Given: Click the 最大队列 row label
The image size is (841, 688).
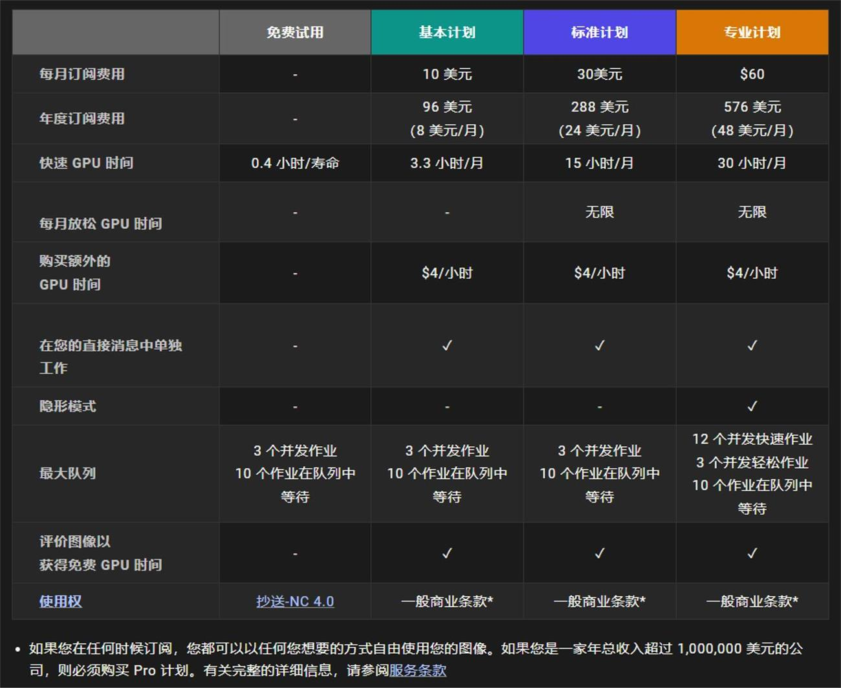Looking at the screenshot, I should point(68,473).
